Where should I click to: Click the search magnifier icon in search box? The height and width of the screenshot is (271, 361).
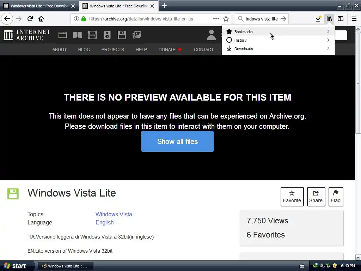(240, 19)
